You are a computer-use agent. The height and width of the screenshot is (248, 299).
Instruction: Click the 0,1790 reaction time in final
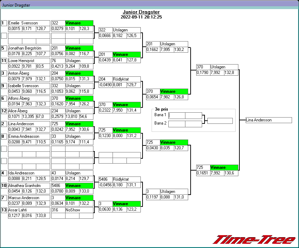pos(203,73)
